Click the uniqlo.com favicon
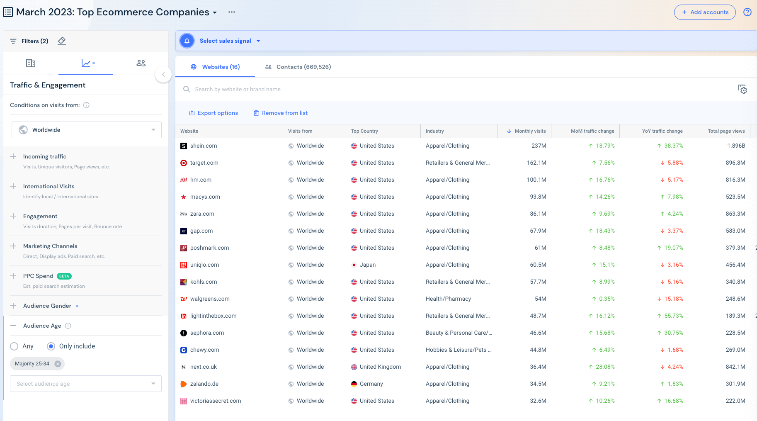 coord(184,265)
